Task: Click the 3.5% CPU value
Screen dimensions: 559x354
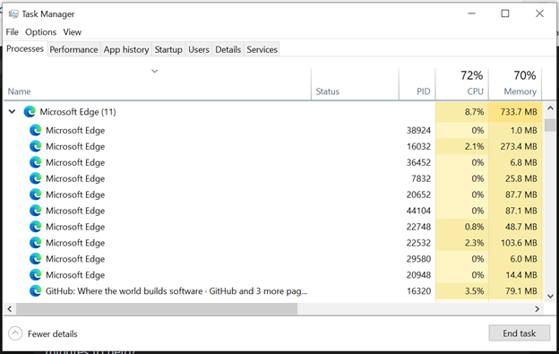Action: pyautogui.click(x=474, y=291)
